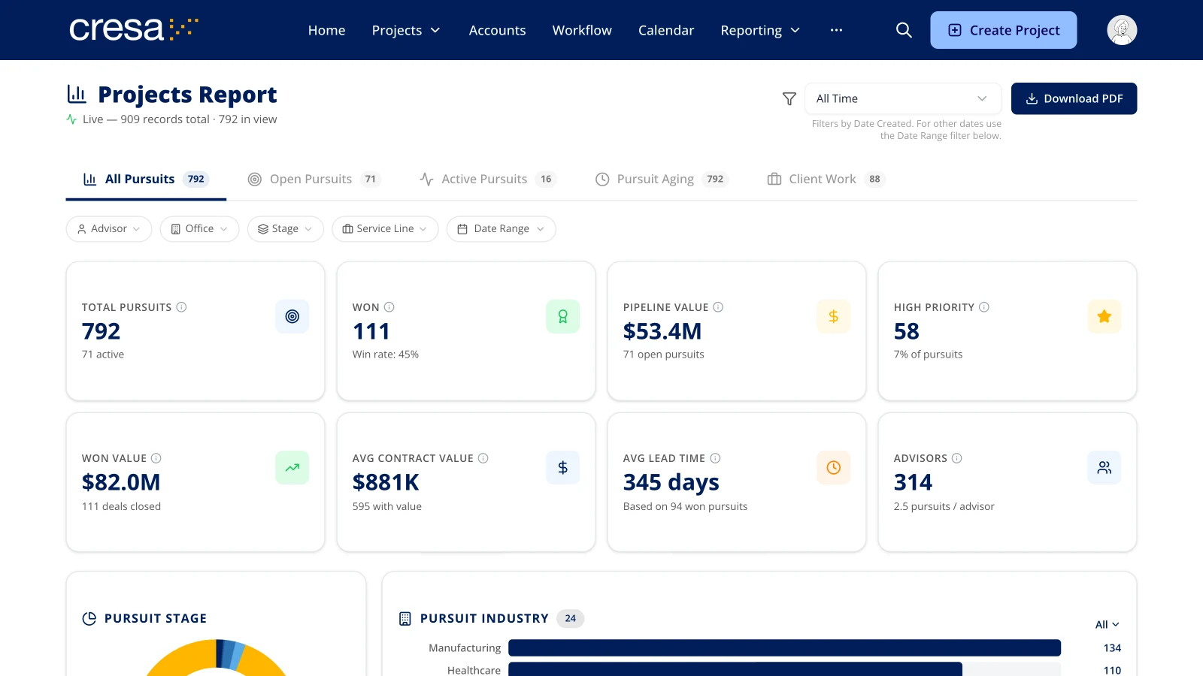Image resolution: width=1203 pixels, height=676 pixels.
Task: Open the search magnifier icon
Action: pos(904,30)
